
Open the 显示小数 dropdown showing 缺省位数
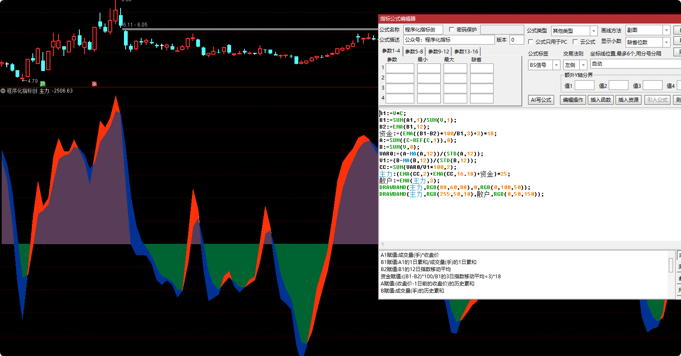click(x=666, y=42)
